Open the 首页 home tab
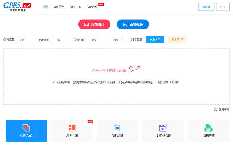This screenshot has width=233, height=145. point(45,7)
